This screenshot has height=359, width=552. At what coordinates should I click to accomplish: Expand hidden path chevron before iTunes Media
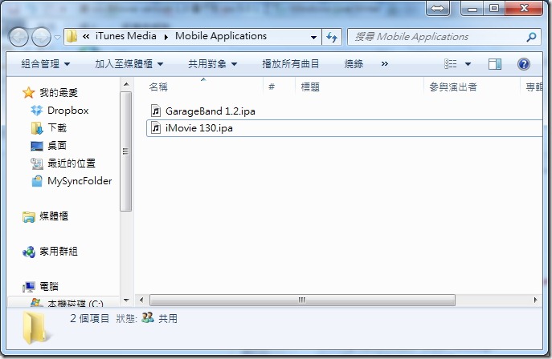(86, 37)
